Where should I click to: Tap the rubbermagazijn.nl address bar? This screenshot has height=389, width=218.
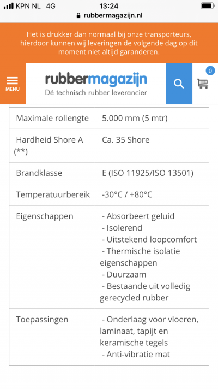[x=110, y=16]
